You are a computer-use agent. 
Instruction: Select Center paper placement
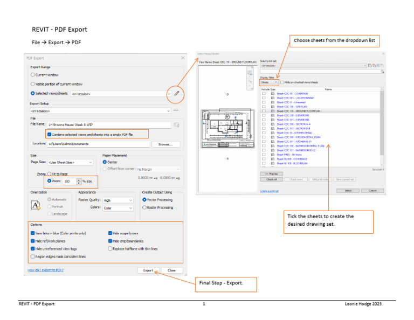coord(105,162)
